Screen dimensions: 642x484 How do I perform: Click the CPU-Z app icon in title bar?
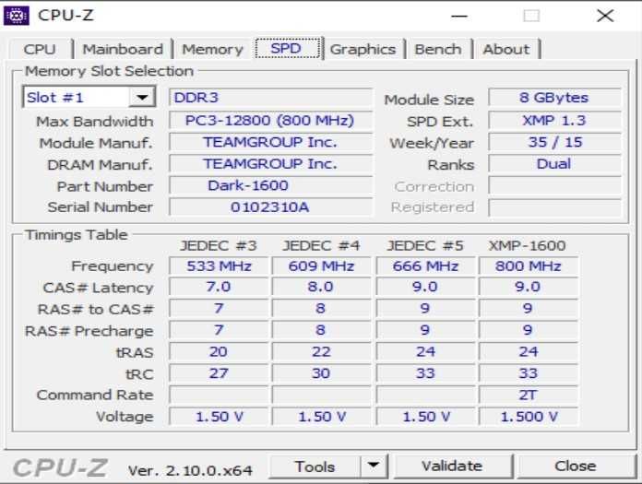(16, 16)
